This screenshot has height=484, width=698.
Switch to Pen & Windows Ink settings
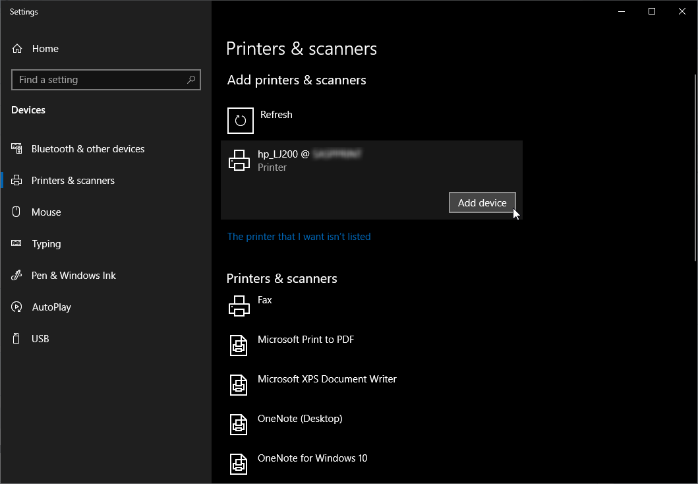point(73,276)
